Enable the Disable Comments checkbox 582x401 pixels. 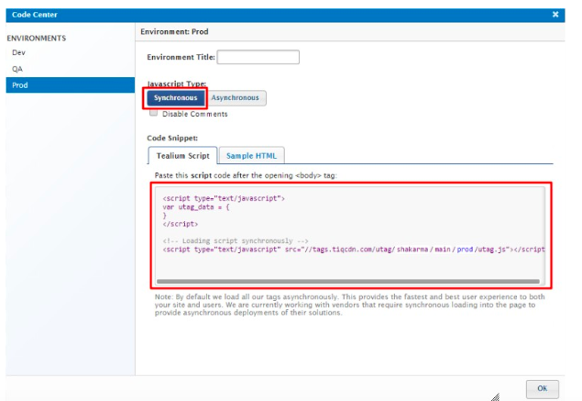pyautogui.click(x=154, y=113)
